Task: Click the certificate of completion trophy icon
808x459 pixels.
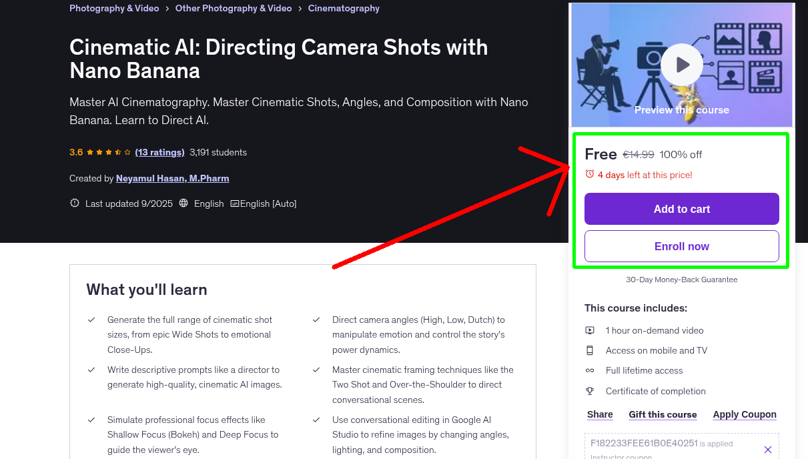Action: point(590,391)
